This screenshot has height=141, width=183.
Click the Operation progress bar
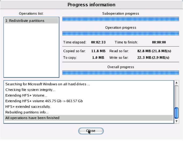click(120, 33)
